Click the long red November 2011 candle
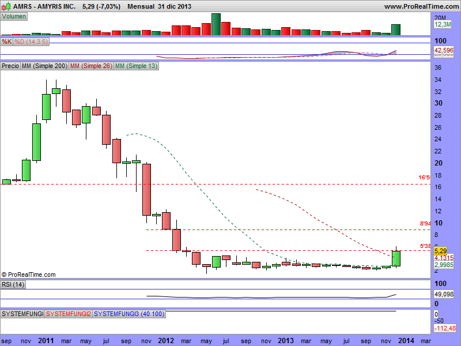Screen dimensions: 461x346 tap(147, 190)
